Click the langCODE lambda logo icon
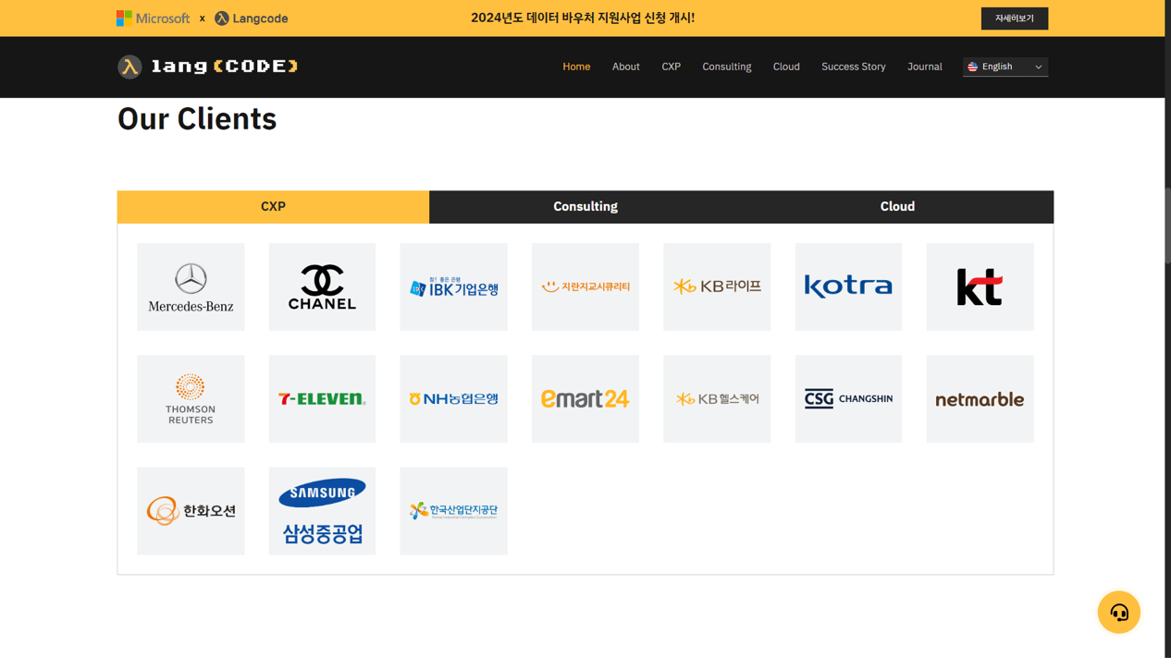 click(x=129, y=67)
